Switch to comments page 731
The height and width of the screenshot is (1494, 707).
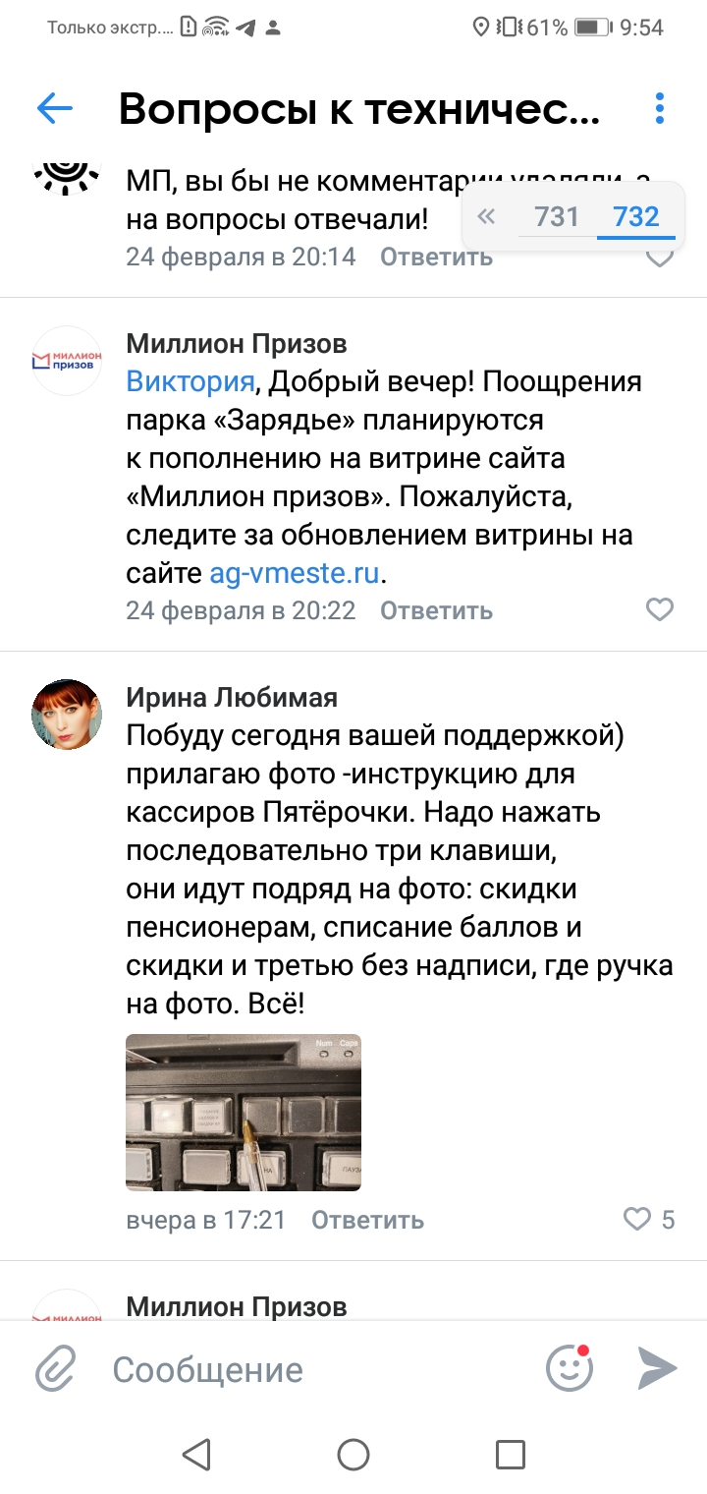point(557,216)
